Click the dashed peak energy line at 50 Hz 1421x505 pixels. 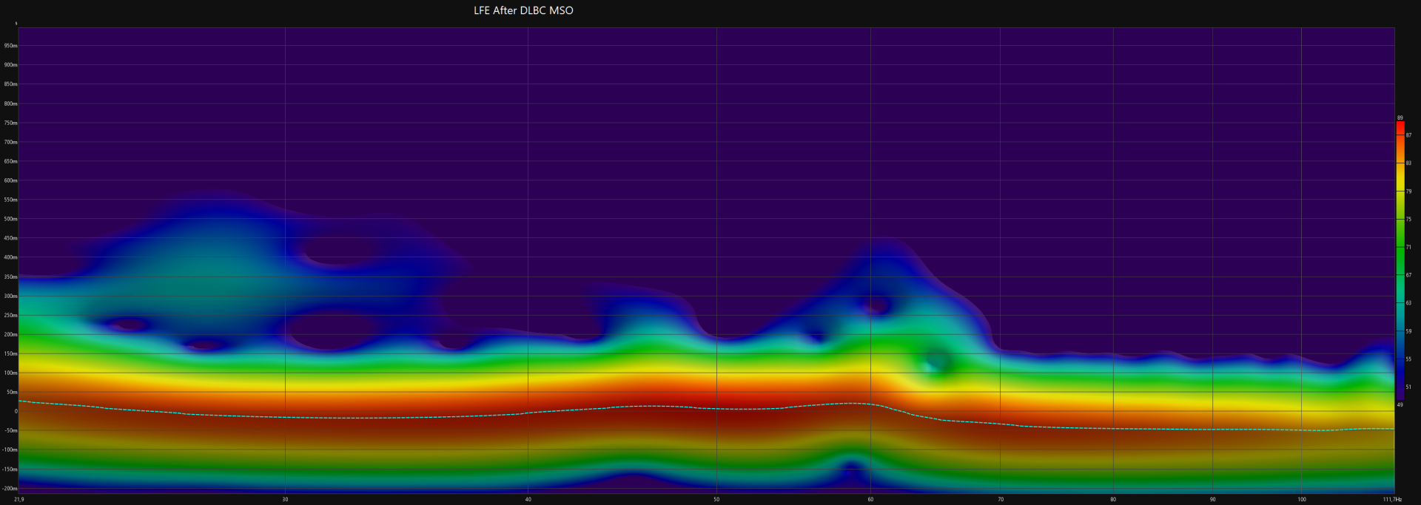(716, 408)
